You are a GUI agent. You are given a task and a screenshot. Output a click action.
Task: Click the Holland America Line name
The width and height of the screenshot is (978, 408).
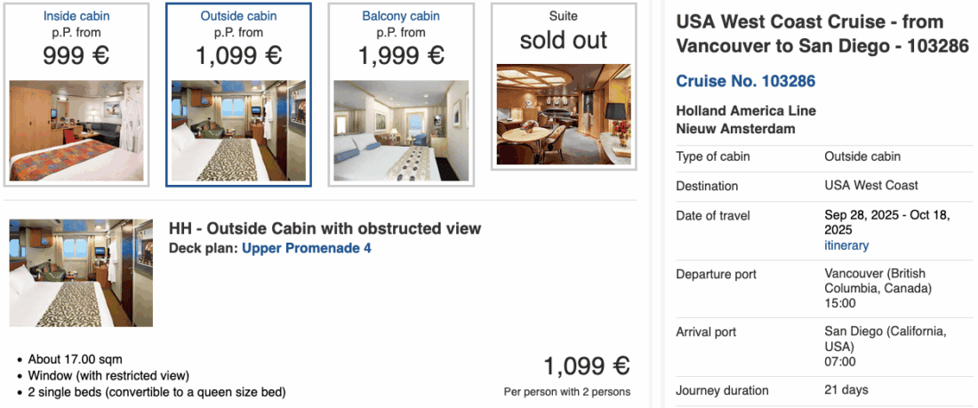[746, 111]
